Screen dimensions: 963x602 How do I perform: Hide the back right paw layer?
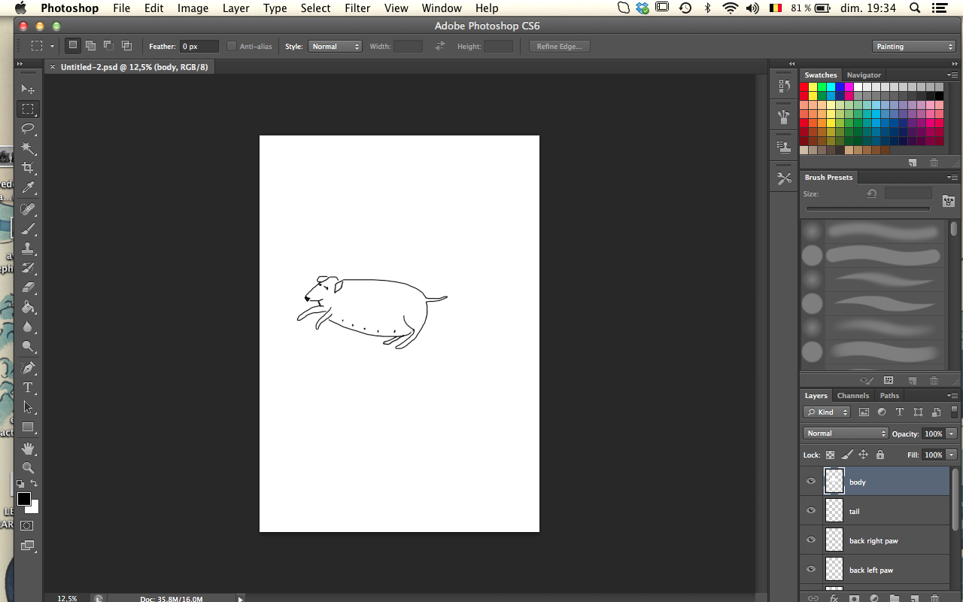pyautogui.click(x=811, y=540)
